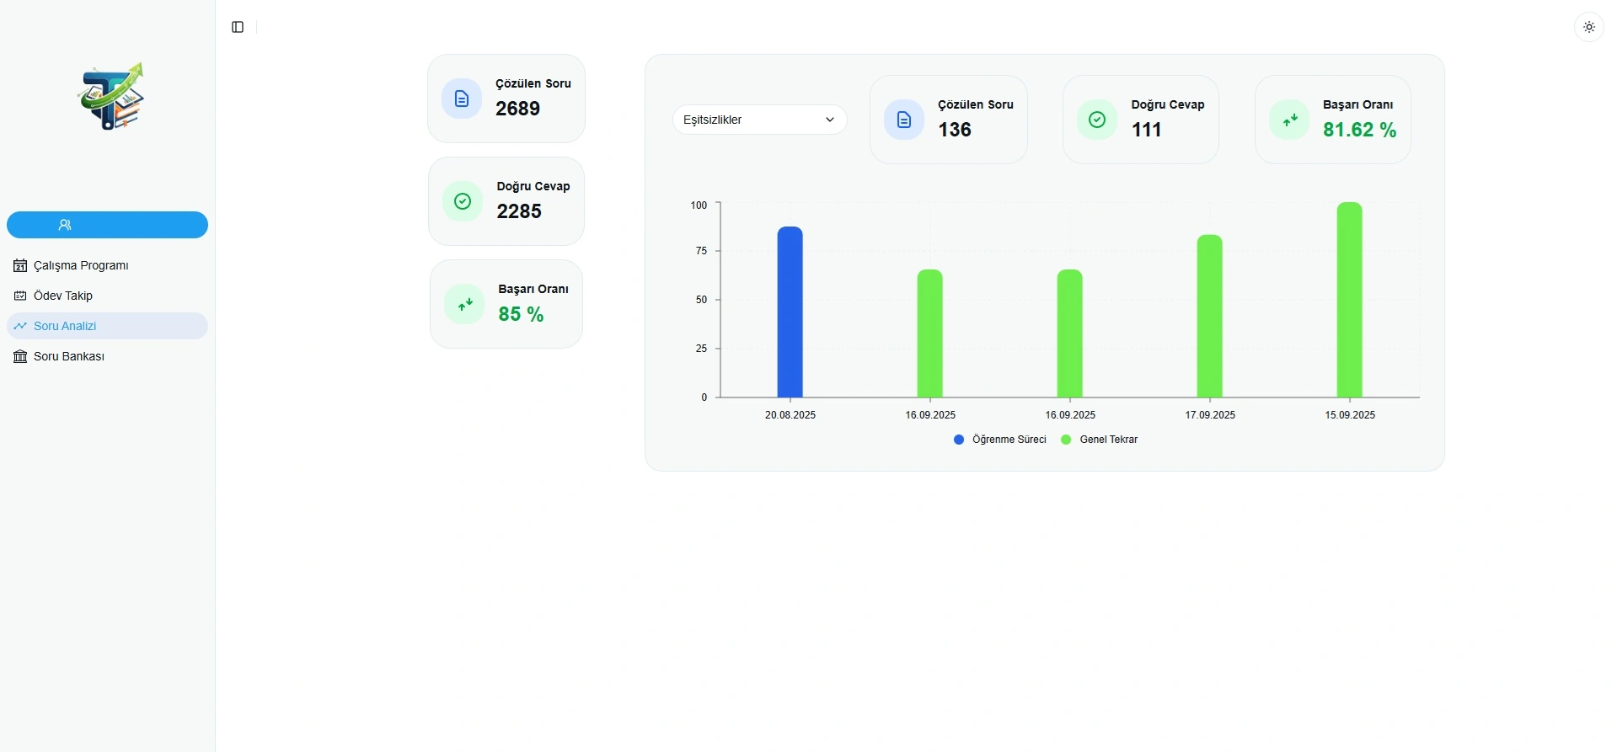1617x752 pixels.
Task: Toggle Öğrenme Süreci legend blue swatch
Action: (959, 440)
